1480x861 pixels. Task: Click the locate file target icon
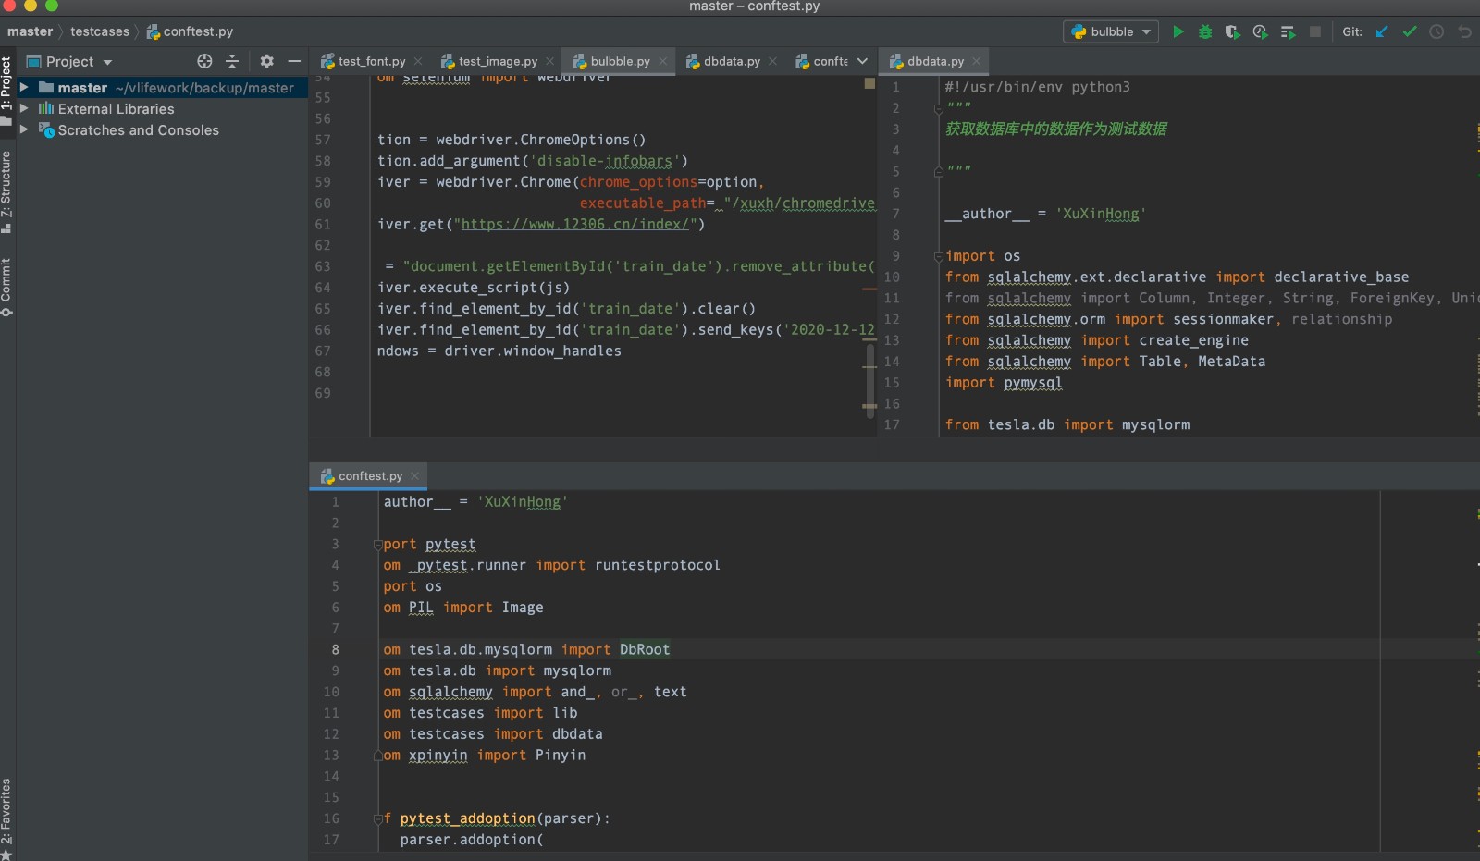pos(204,61)
